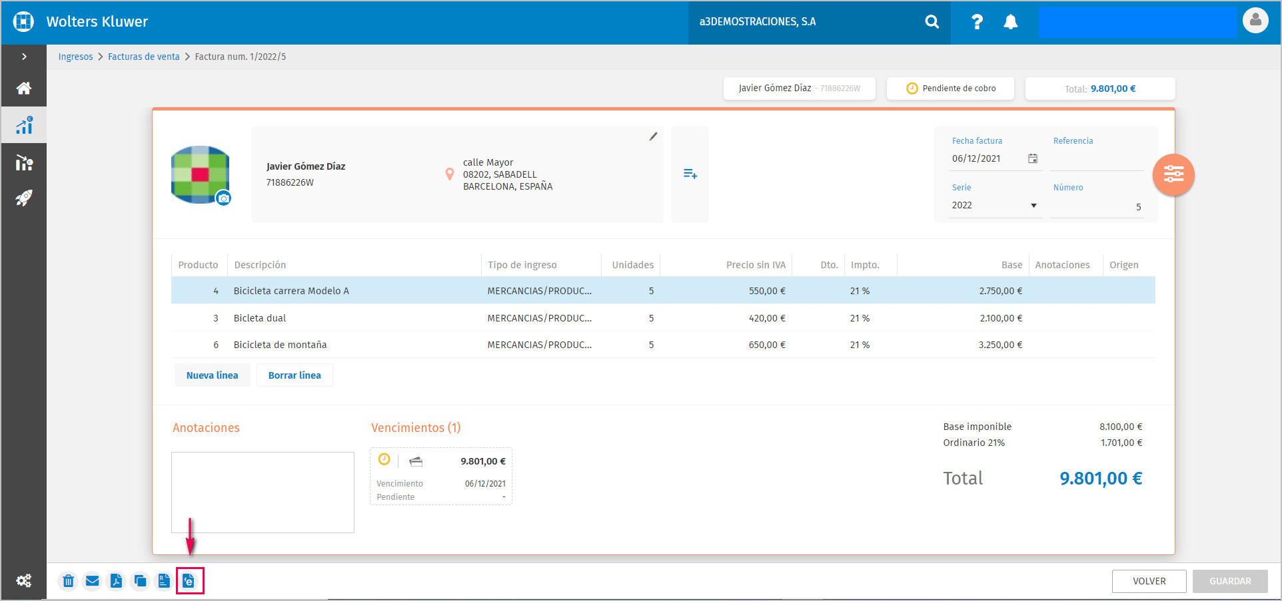Open the search magnifier in the header
This screenshot has width=1282, height=601.
click(x=932, y=22)
